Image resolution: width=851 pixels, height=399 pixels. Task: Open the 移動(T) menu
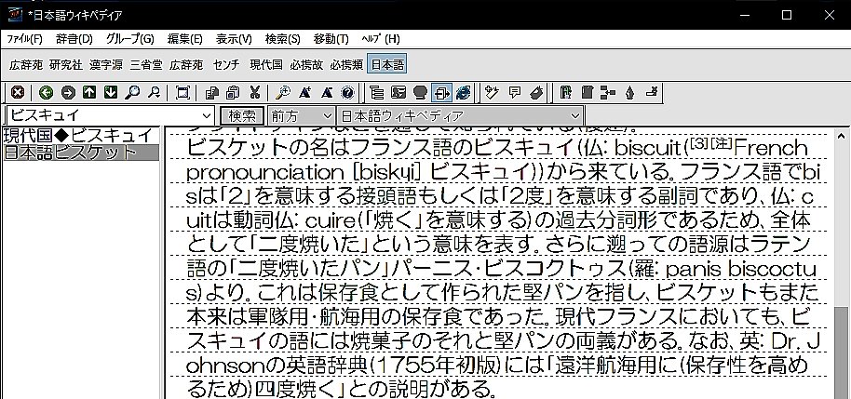[331, 39]
